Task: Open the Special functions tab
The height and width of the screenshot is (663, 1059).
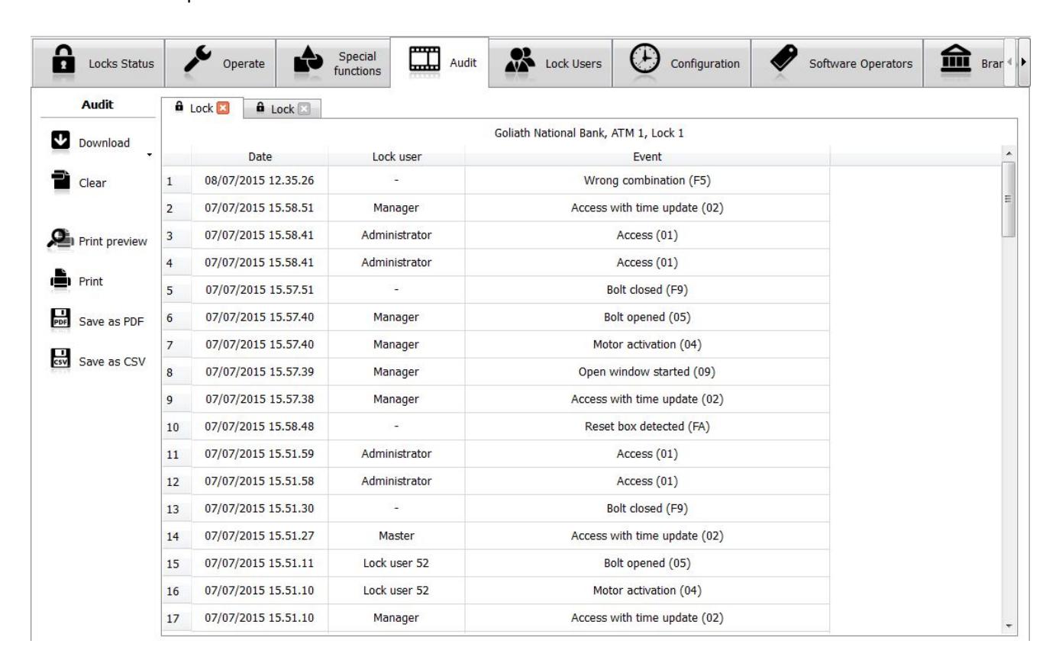Action: 333,63
